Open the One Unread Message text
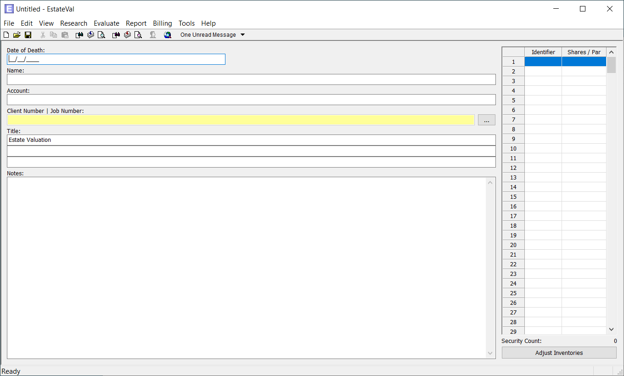The height and width of the screenshot is (376, 624). pyautogui.click(x=208, y=35)
